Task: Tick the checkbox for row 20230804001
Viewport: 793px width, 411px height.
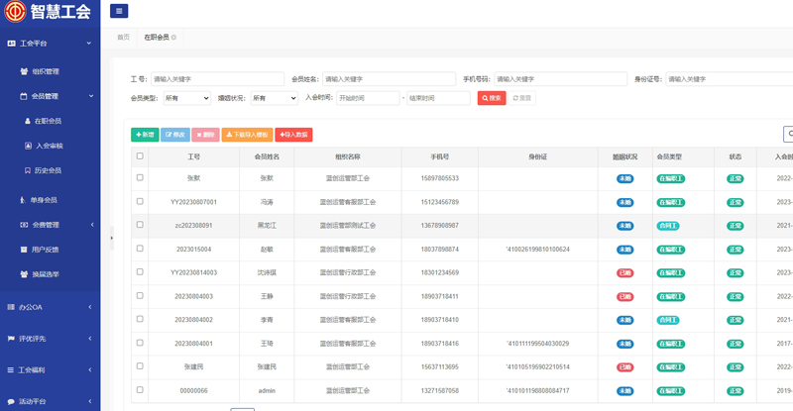Action: 140,343
